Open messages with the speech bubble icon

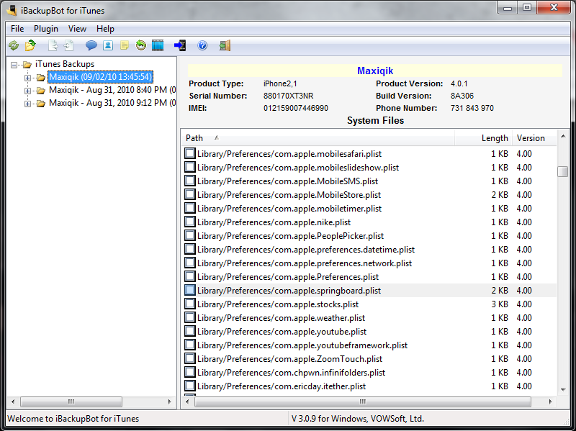pos(91,45)
